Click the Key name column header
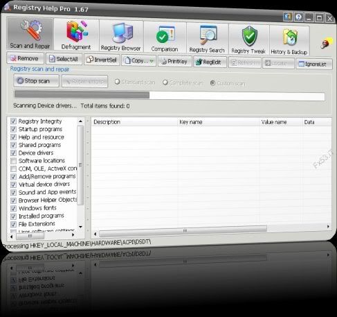The width and height of the screenshot is (337, 317). click(219, 122)
